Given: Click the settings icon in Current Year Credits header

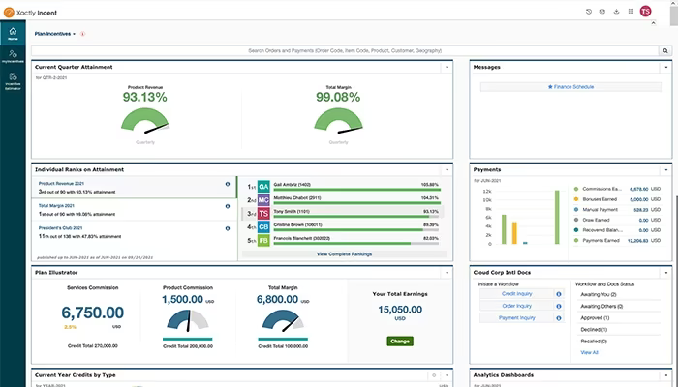Looking at the screenshot, I should tap(434, 375).
